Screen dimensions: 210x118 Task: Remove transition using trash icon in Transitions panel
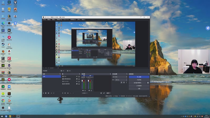[124, 83]
